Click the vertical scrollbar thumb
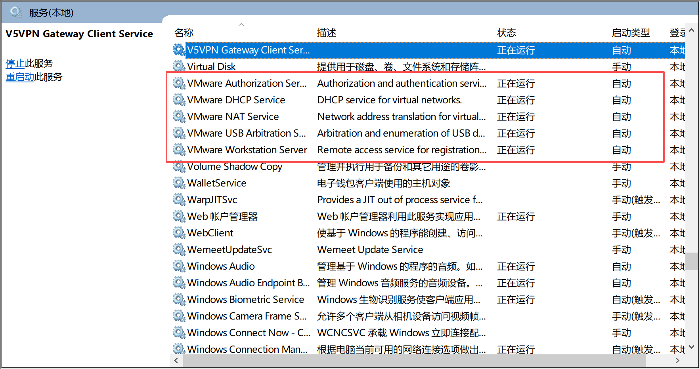Image resolution: width=700 pixels, height=369 pixels. point(692,261)
